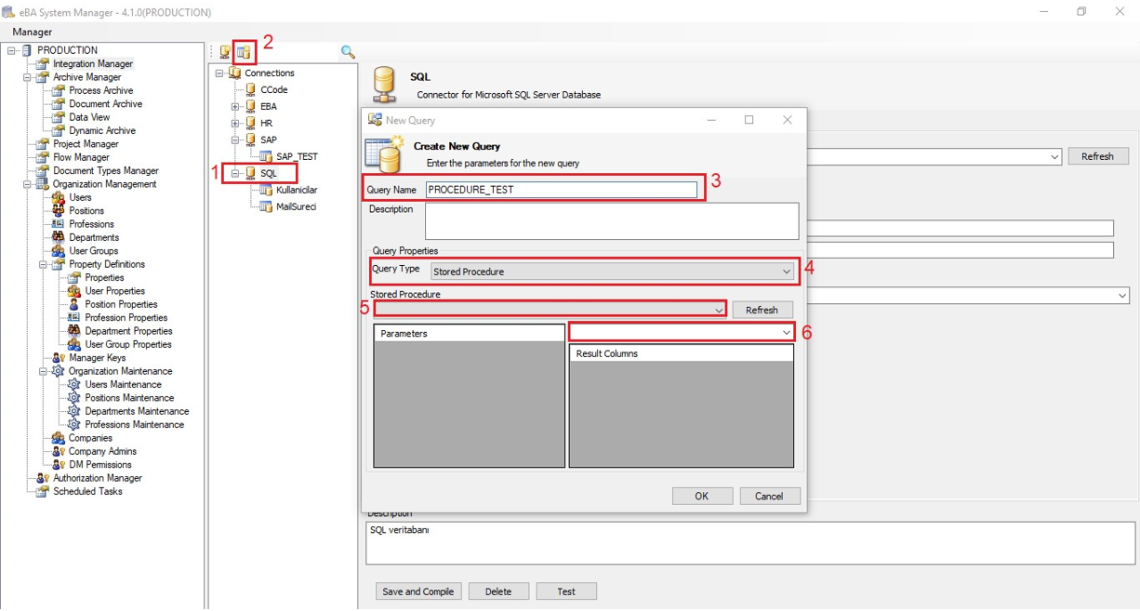Viewport: 1140px width, 611px height.
Task: Click the Flow Manager icon
Action: click(x=43, y=157)
